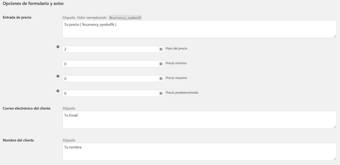Decrease the Precio maximo value
Viewport: 340px width, 165px height.
161,80
